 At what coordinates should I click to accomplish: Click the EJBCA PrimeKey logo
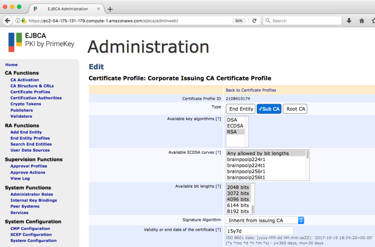pos(41,42)
